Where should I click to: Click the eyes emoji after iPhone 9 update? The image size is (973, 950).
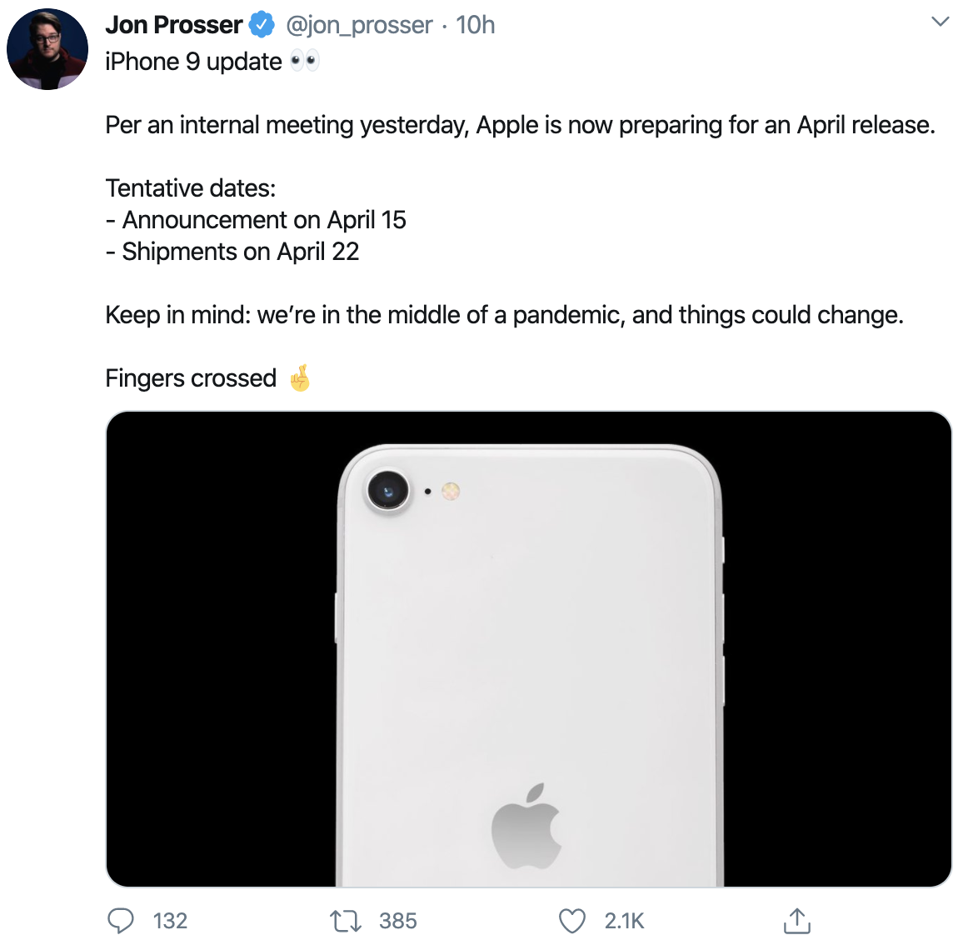(x=304, y=61)
